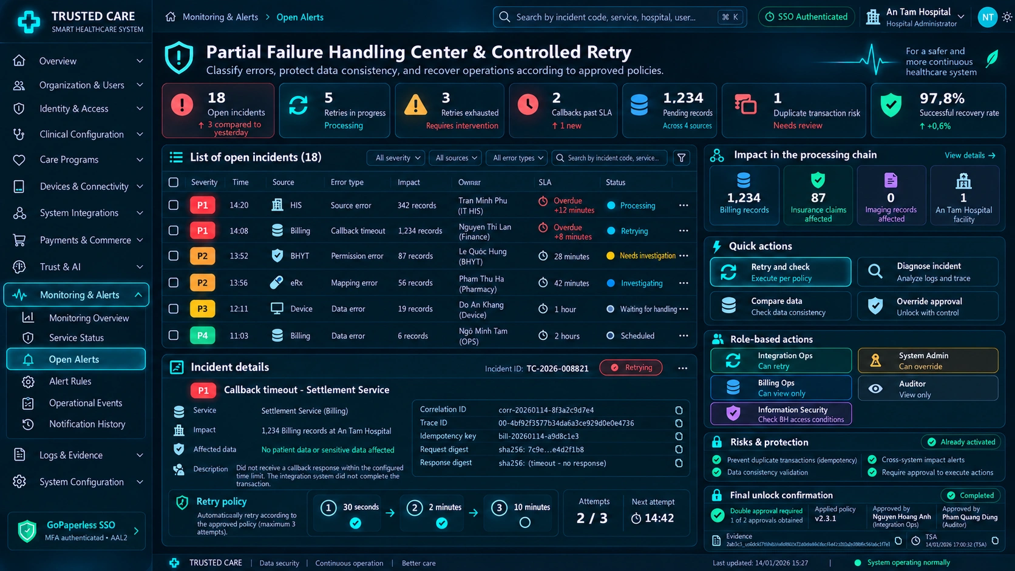Click Compare data quick action

click(781, 306)
